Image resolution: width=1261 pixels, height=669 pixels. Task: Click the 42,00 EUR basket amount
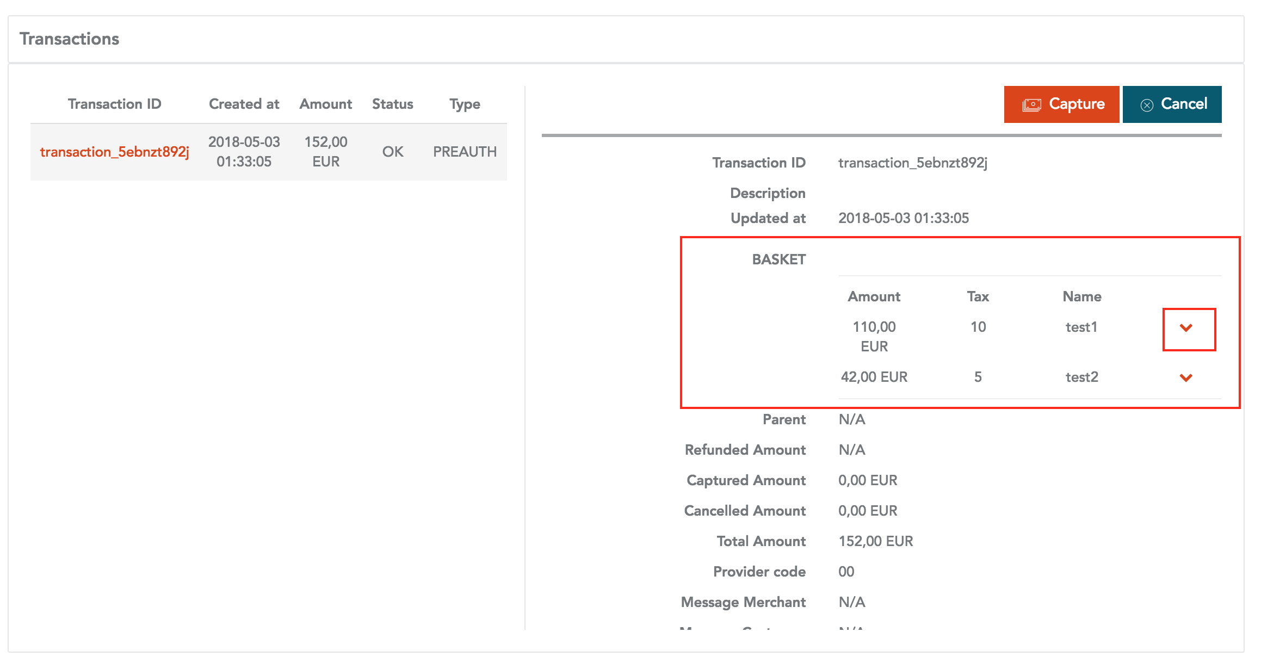(x=874, y=377)
